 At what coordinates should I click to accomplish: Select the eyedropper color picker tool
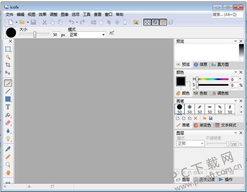tap(8, 149)
